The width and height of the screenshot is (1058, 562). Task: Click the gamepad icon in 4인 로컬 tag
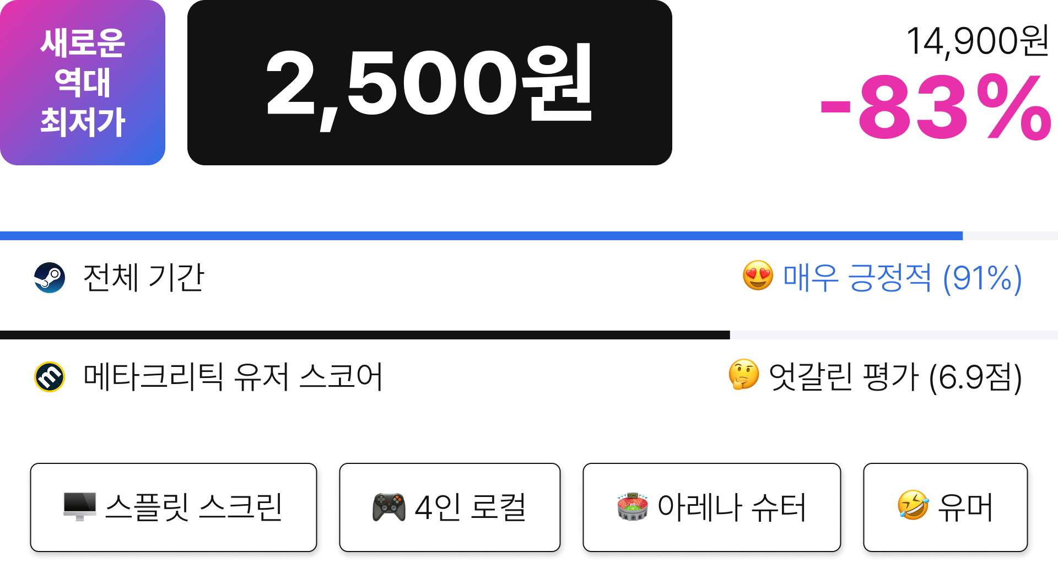click(x=389, y=507)
